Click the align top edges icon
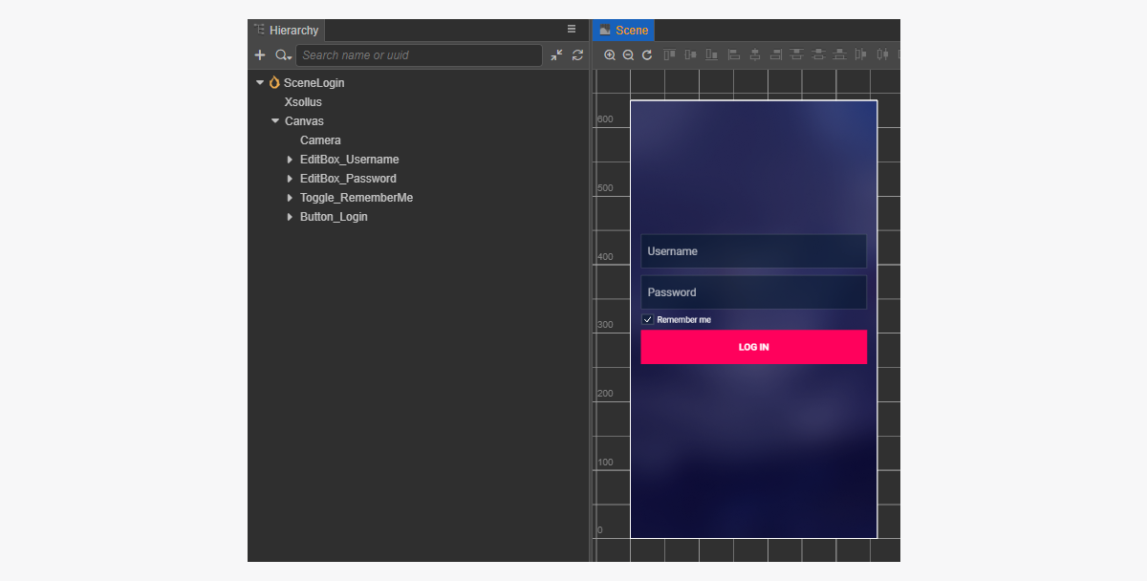1147x581 pixels. click(669, 55)
